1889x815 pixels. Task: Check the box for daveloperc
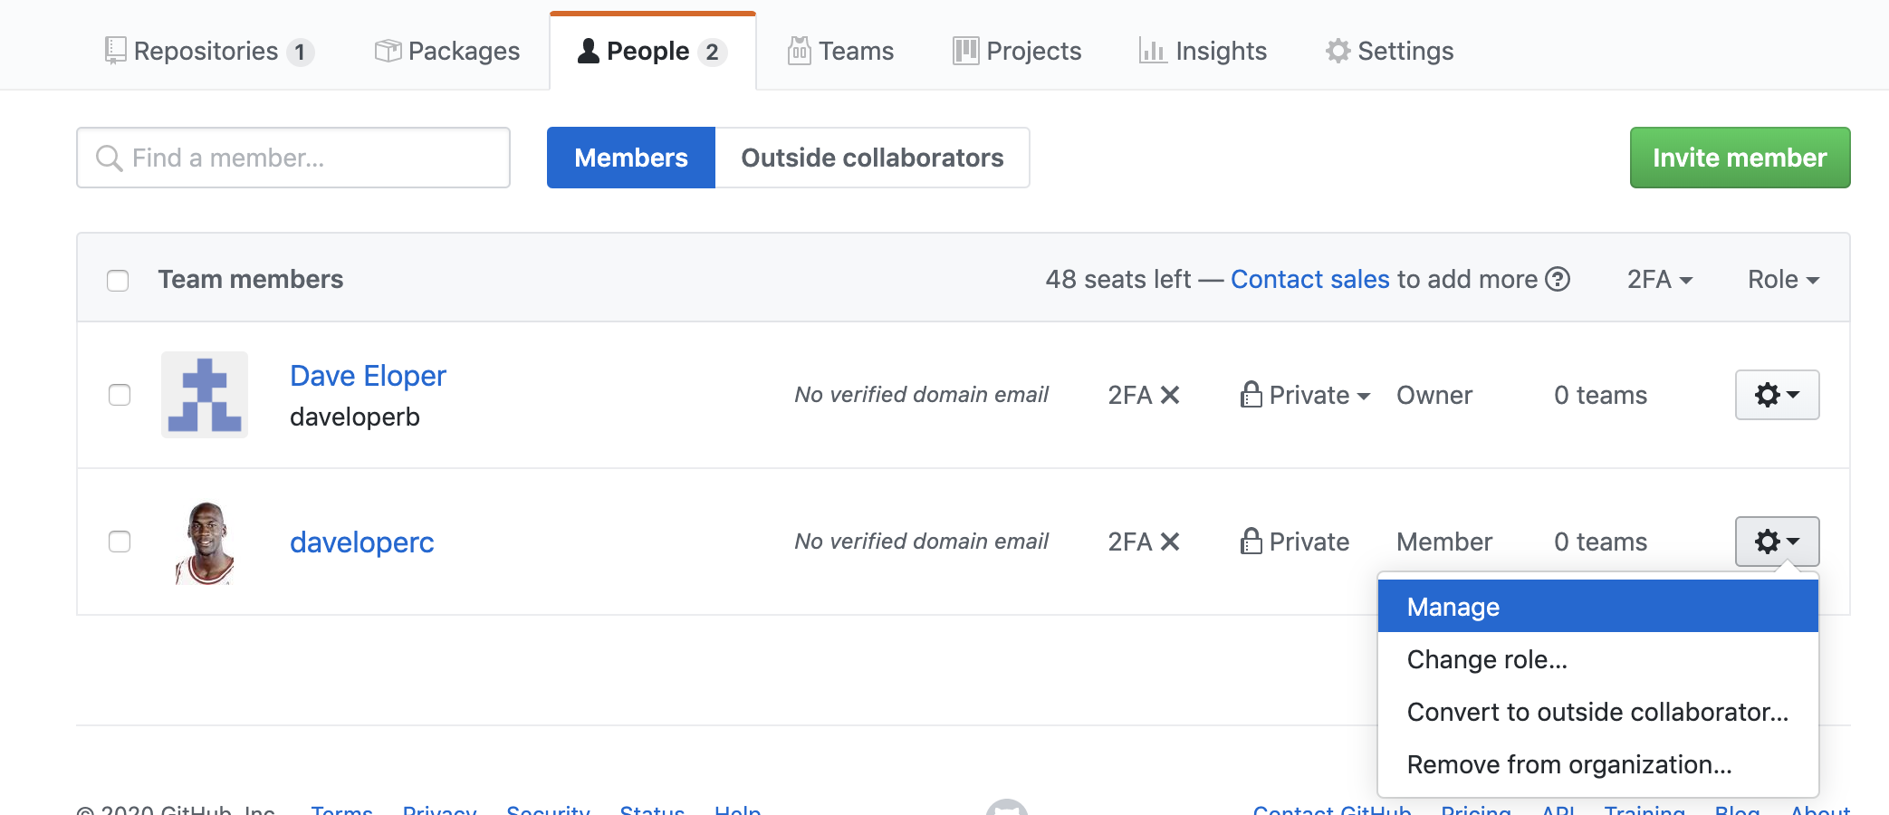pyautogui.click(x=120, y=542)
